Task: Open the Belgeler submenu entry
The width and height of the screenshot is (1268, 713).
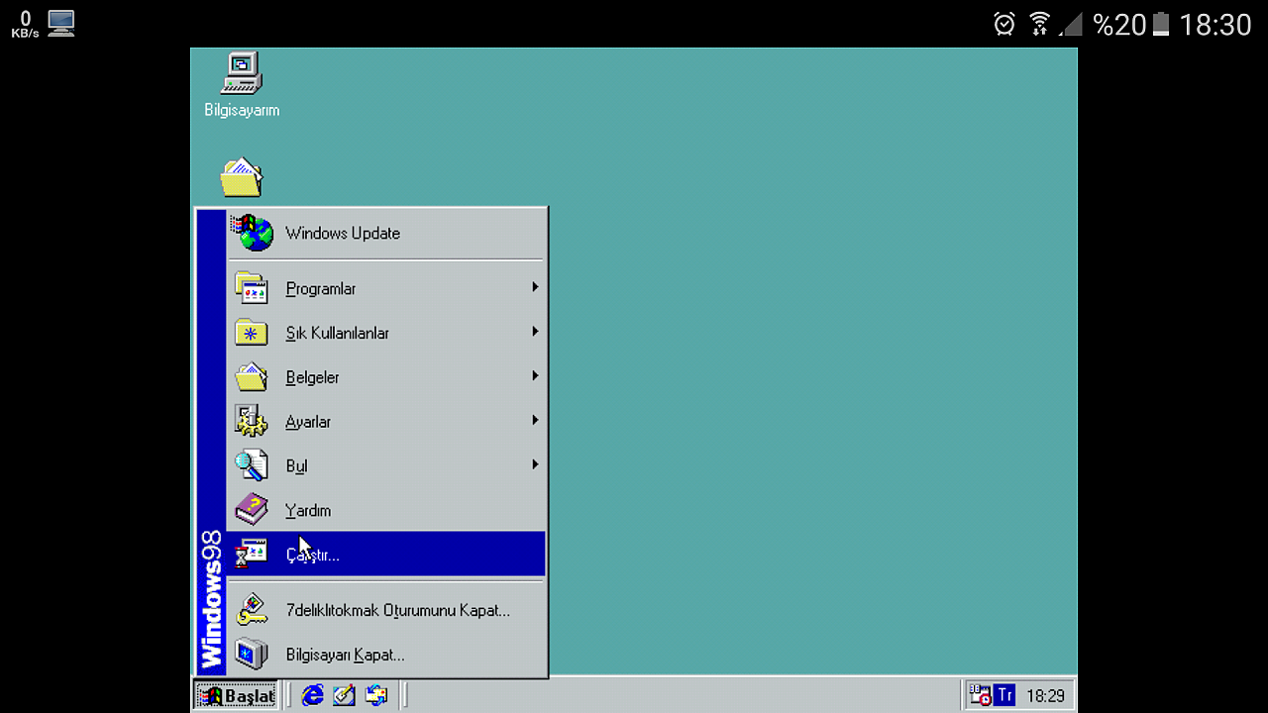Action: [386, 377]
